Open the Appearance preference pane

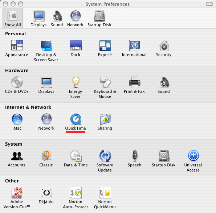point(17,48)
